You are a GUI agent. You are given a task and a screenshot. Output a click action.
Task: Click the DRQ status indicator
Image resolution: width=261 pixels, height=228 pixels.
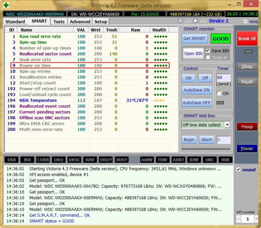click(x=59, y=160)
